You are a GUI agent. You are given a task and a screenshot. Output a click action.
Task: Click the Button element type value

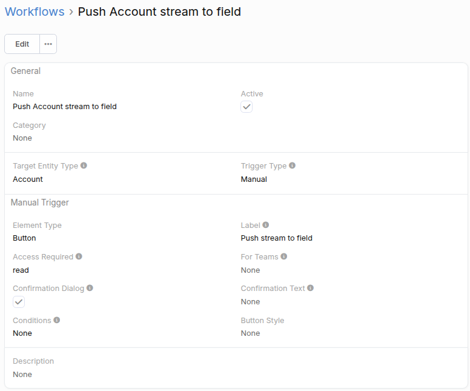(x=24, y=238)
